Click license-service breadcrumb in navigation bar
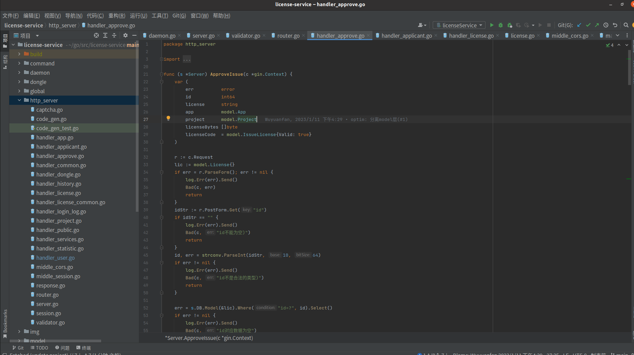 24,25
